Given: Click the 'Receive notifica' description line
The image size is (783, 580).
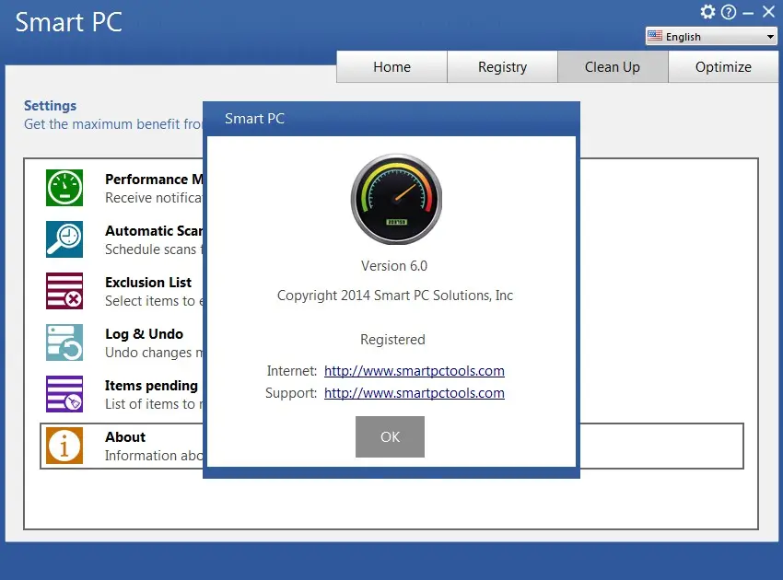Looking at the screenshot, I should pos(154,198).
